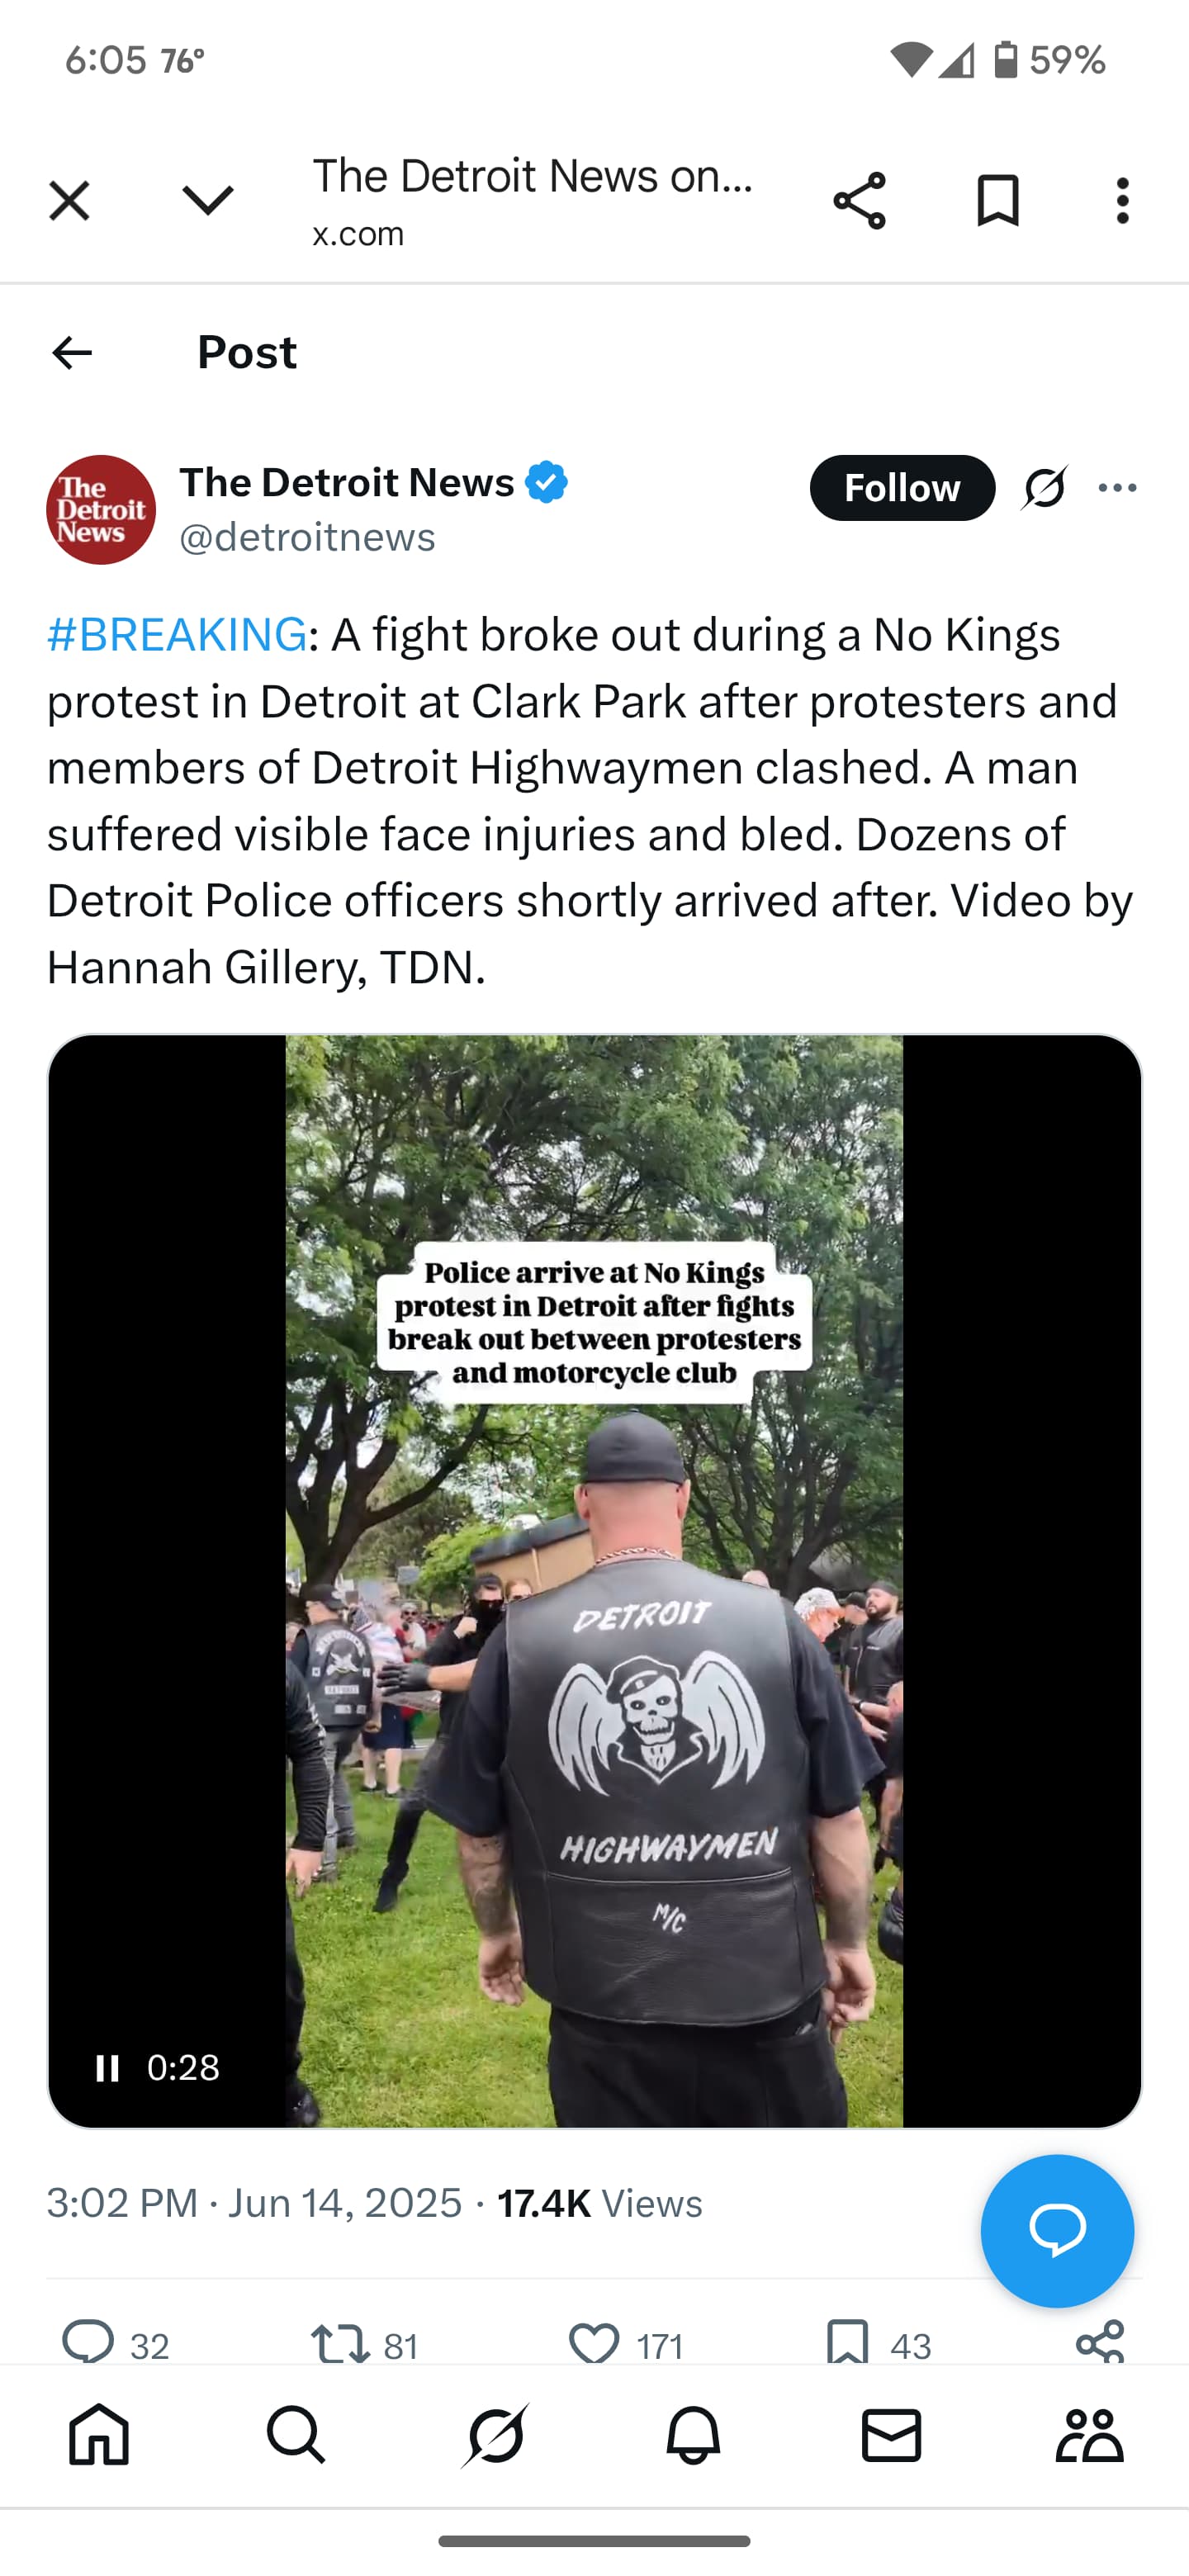Close the browser tab with the X
The width and height of the screenshot is (1189, 2576).
(x=69, y=200)
